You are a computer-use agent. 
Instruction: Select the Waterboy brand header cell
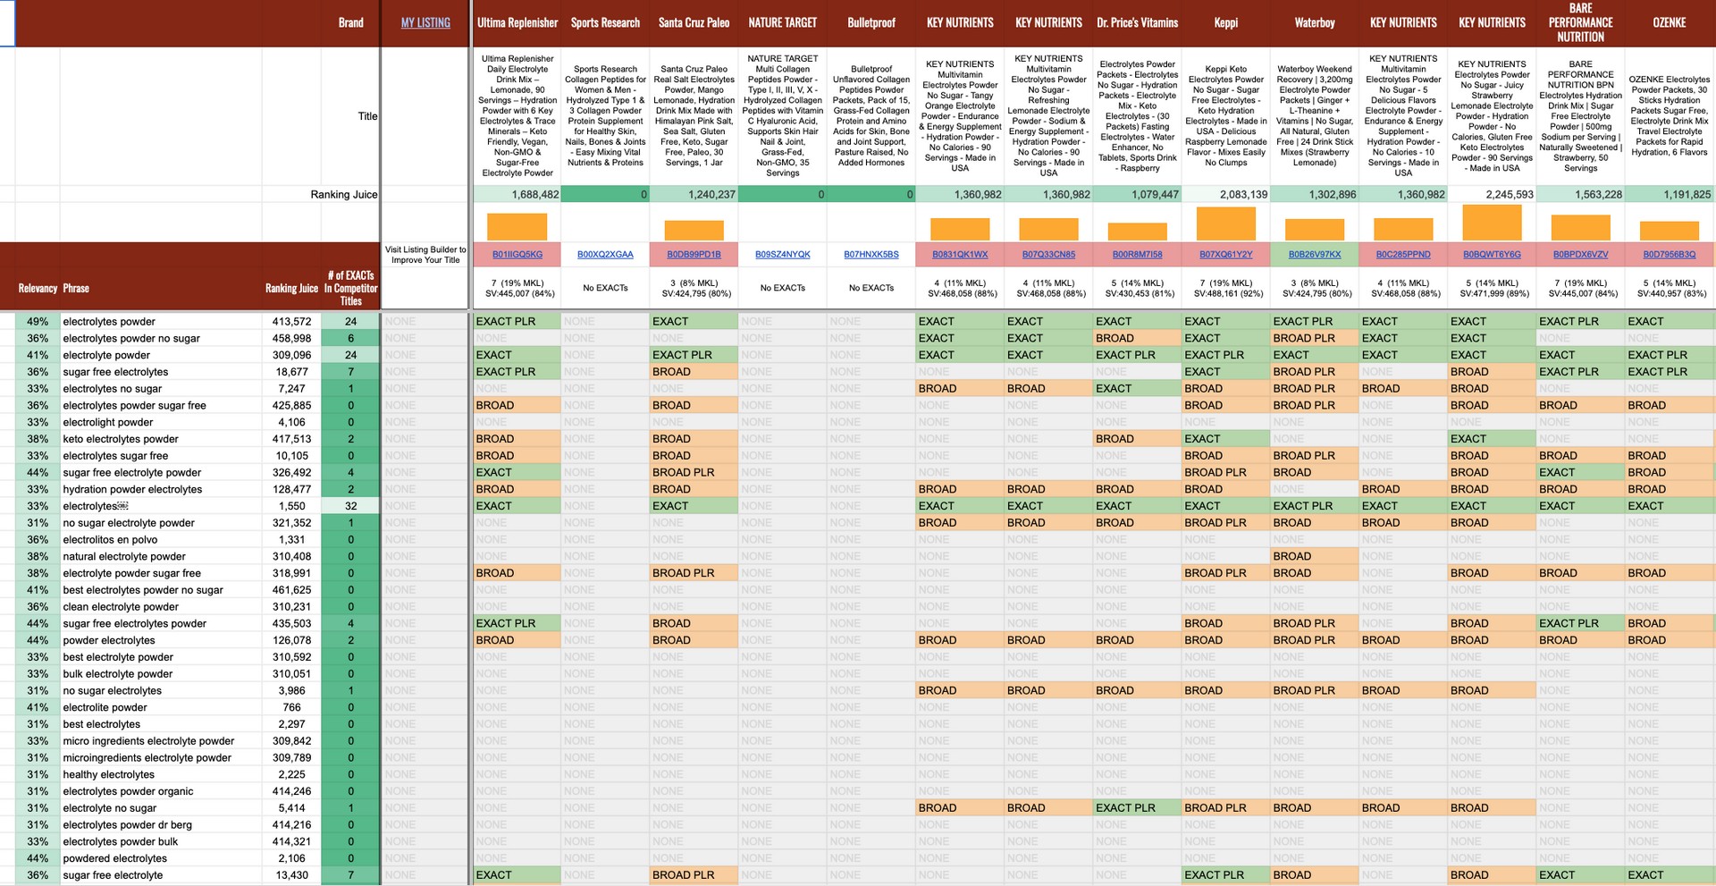pos(1315,23)
